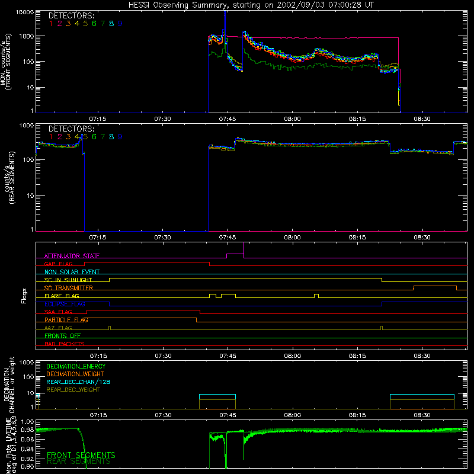This screenshot has width=474, height=474.
Task: Click the Flags vertical axis label
Action: pos(24,296)
